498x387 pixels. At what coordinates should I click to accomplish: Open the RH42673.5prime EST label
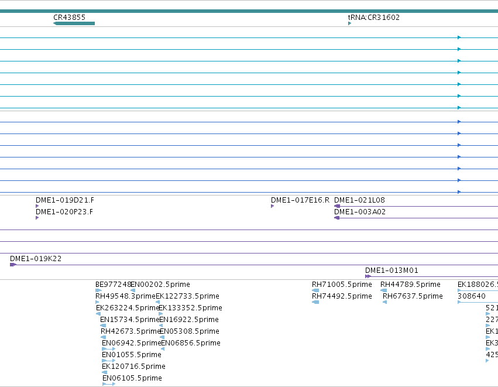[x=131, y=331]
